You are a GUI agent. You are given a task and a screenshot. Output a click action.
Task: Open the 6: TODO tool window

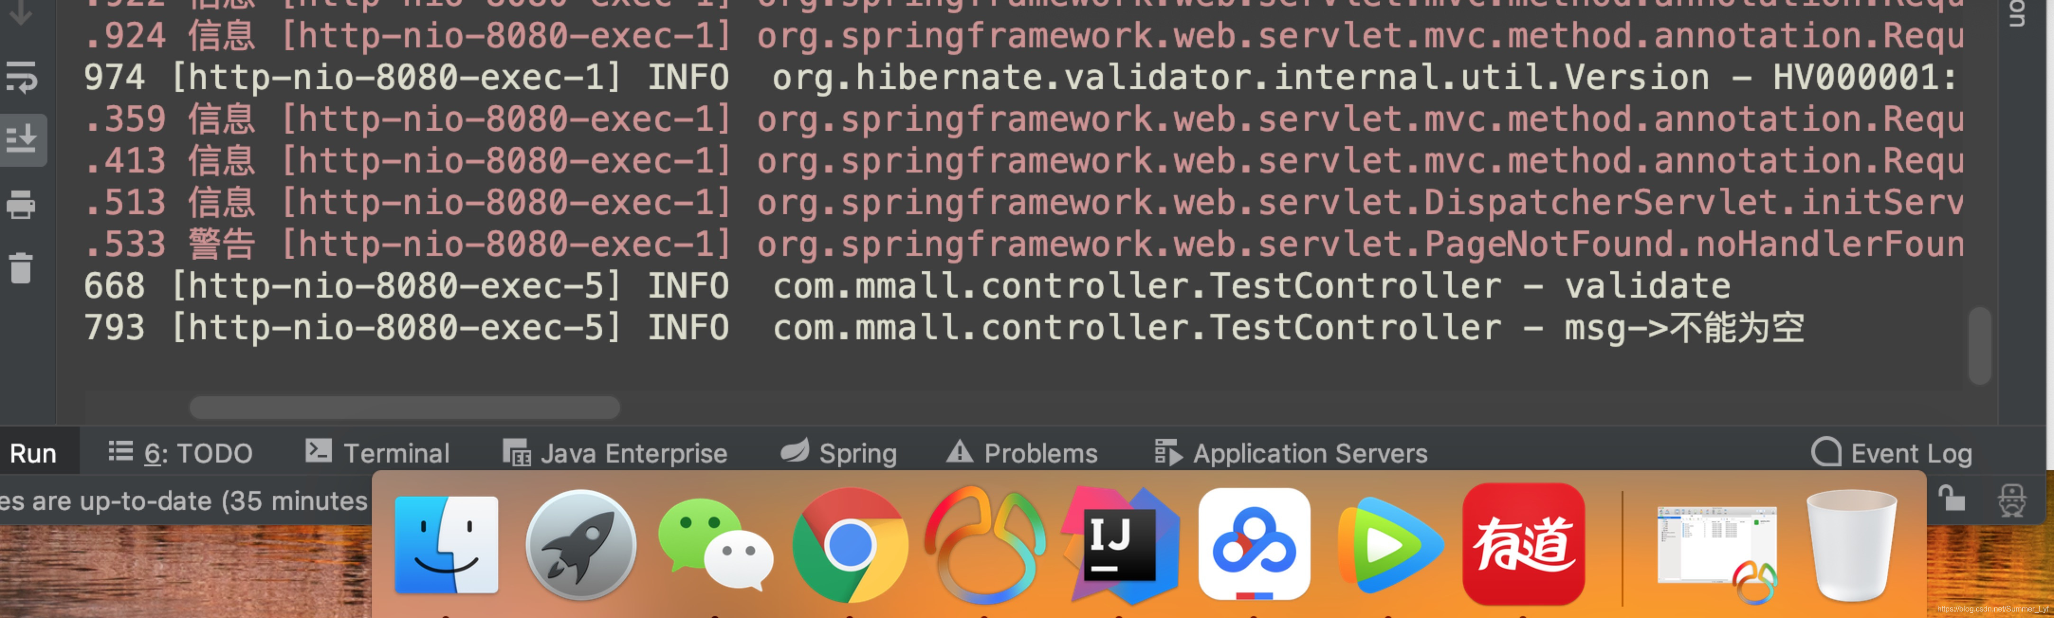tap(182, 453)
